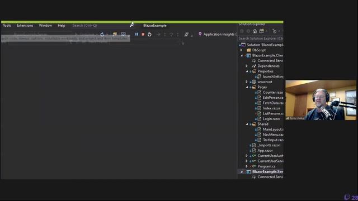
Task: Expand the Program.cs node arrow
Action: (247, 166)
